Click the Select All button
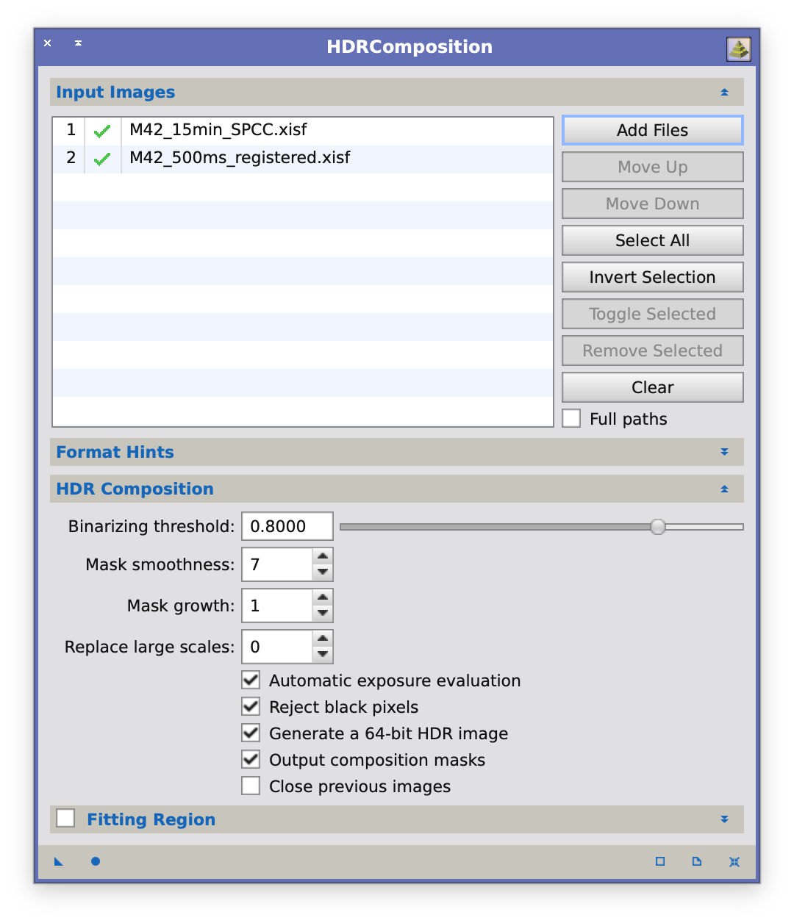Image resolution: width=794 pixels, height=923 pixels. (x=652, y=240)
